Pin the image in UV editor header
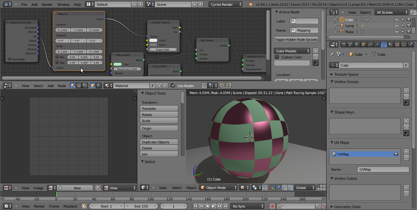 point(98,188)
